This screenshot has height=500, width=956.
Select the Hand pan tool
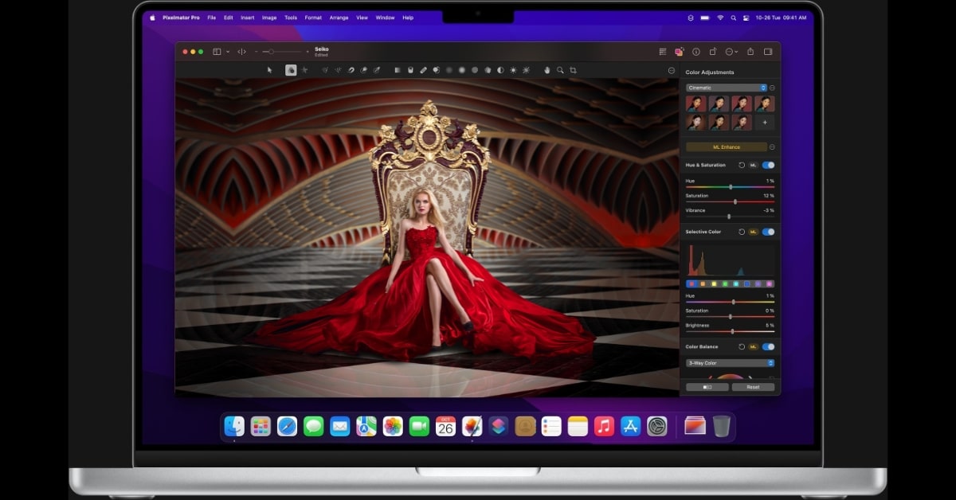[x=547, y=70]
